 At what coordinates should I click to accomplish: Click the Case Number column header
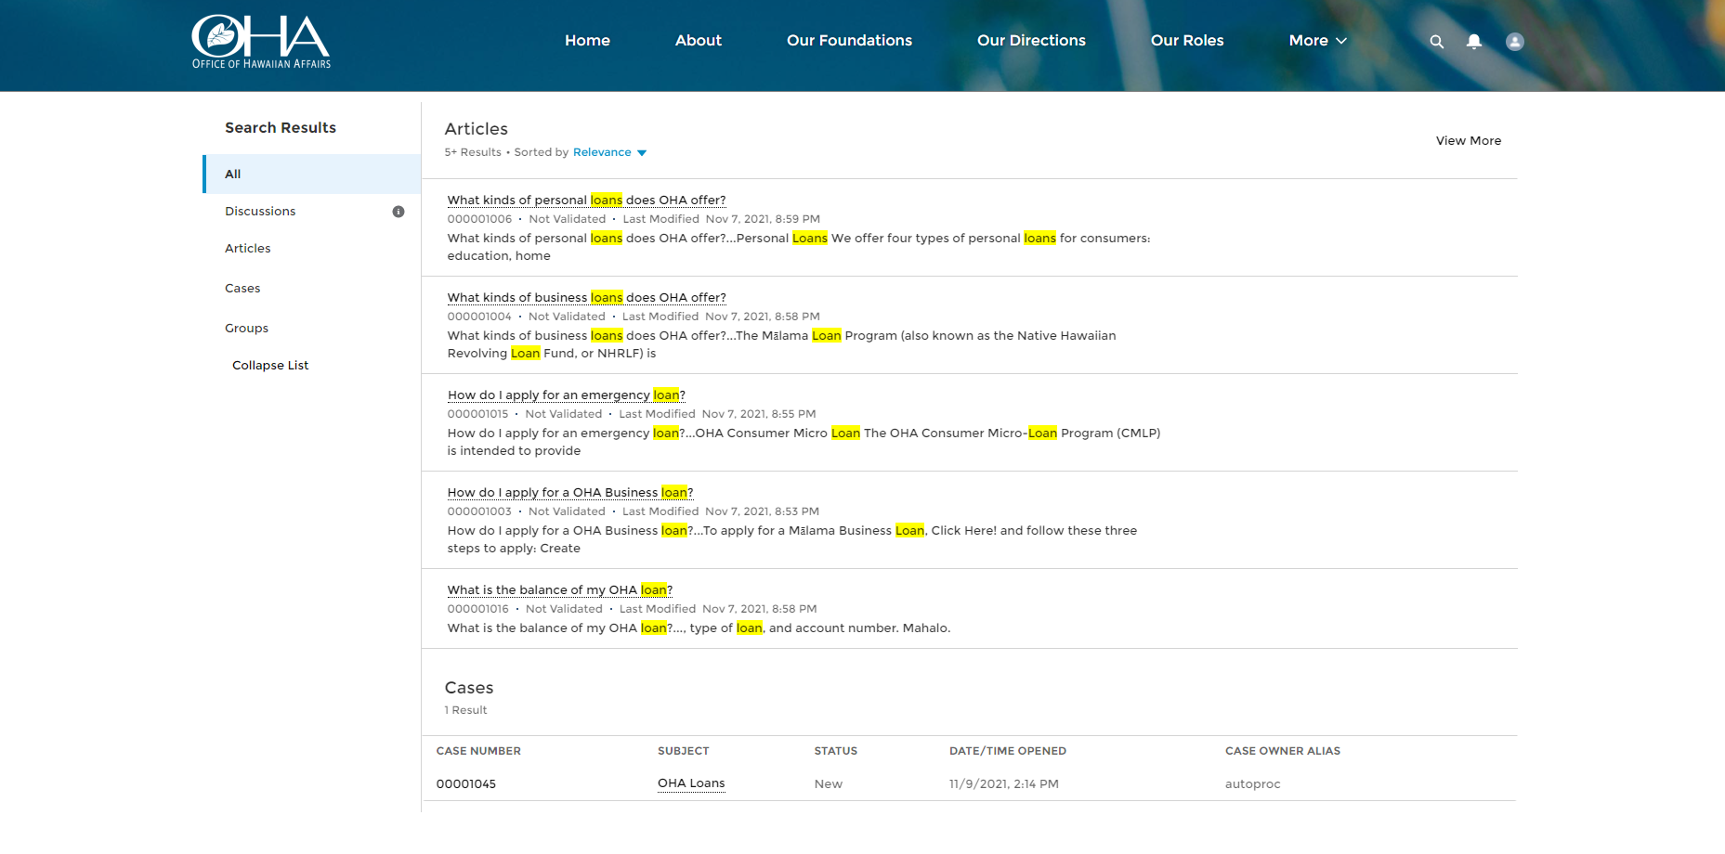tap(478, 751)
